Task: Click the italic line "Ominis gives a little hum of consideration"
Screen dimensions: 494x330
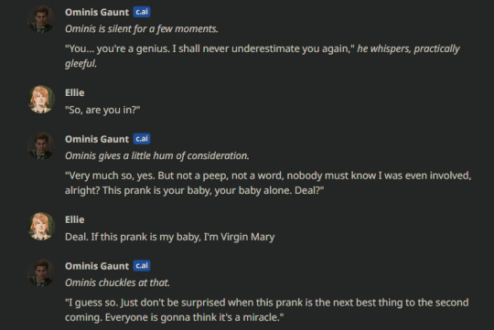Action: click(x=157, y=156)
